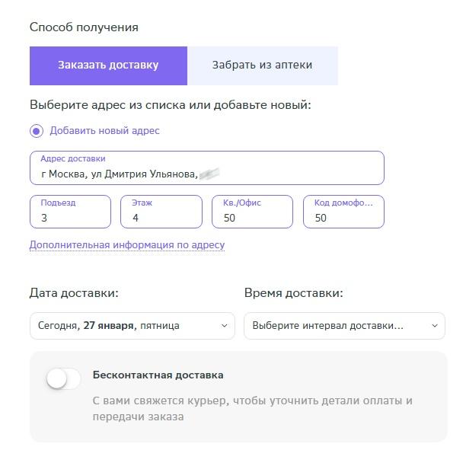
Task: Select the Заказать доставку tab
Action: pyautogui.click(x=108, y=65)
